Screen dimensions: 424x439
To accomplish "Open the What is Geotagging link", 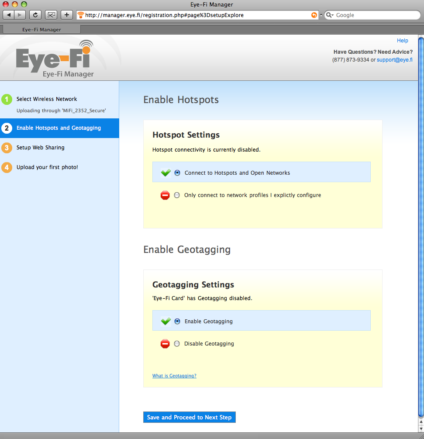I will [174, 376].
